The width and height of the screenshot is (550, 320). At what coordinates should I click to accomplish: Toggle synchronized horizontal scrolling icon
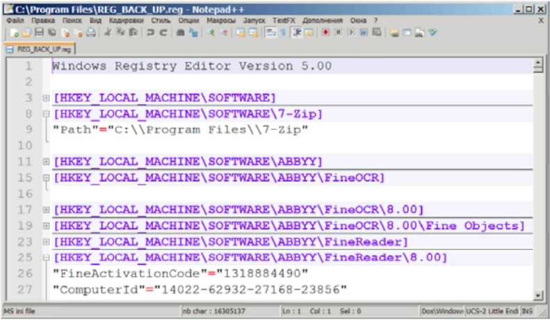253,33
